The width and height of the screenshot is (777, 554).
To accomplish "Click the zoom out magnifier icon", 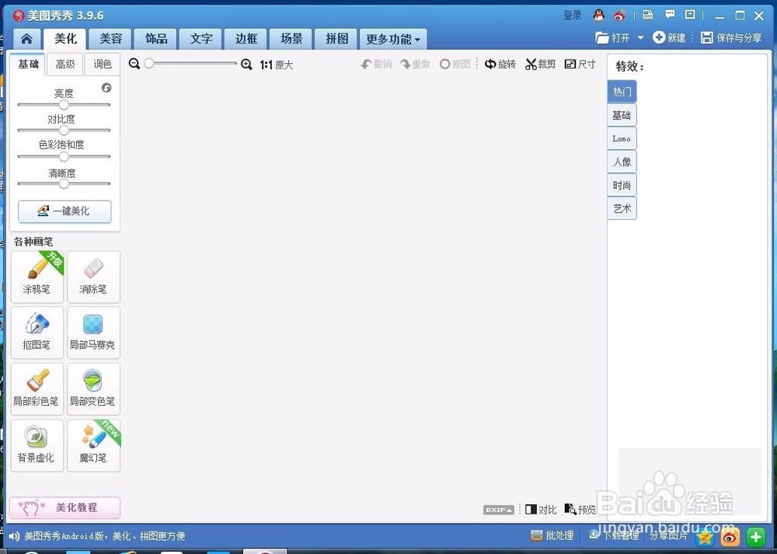I will click(134, 64).
